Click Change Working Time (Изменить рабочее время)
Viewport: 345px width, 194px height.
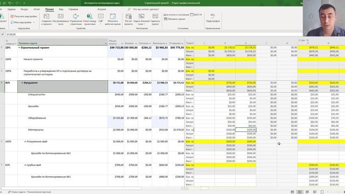pos(113,19)
